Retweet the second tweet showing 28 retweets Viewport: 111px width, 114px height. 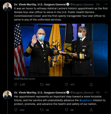tap(42, 110)
